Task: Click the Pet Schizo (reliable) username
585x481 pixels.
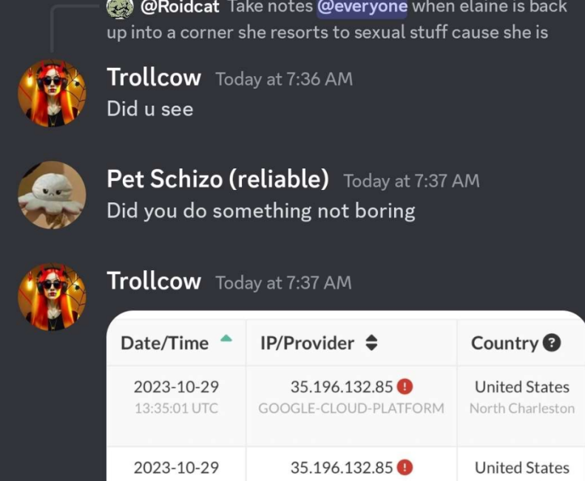Action: coord(217,179)
